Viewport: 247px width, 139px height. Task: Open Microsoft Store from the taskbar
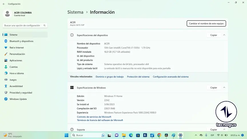[138, 135]
